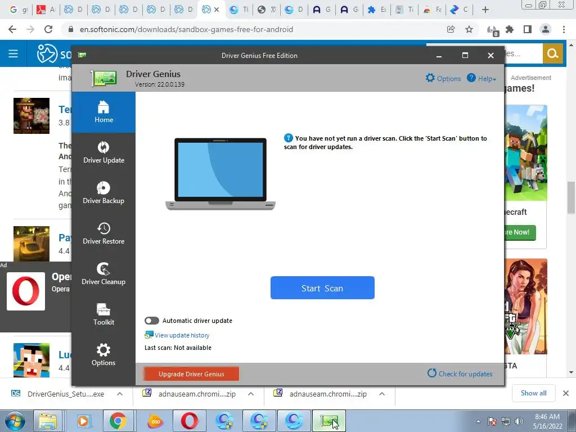Toggle Chrome side panel icon
576x432 pixels.
point(528,29)
